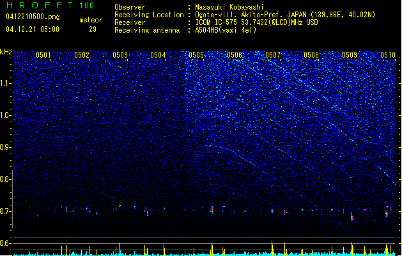The image size is (402, 256).
Task: Click the 0.9 kHz axis label
Action: (6, 147)
